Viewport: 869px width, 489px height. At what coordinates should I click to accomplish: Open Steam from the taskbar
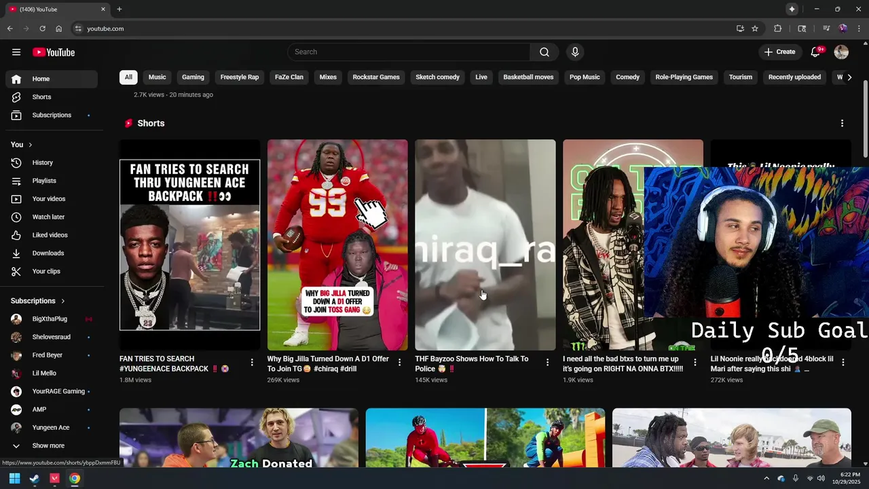point(34,478)
